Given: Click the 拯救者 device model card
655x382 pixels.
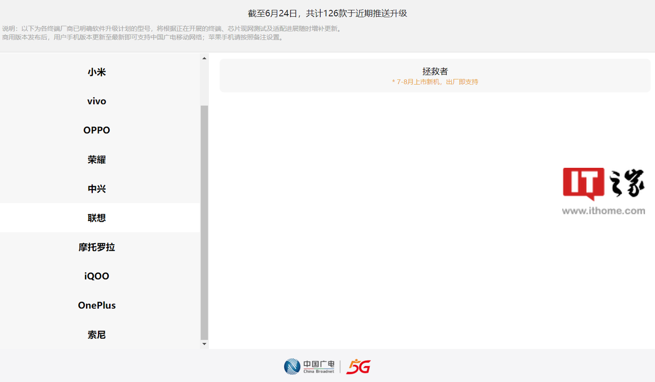Looking at the screenshot, I should (x=435, y=75).
